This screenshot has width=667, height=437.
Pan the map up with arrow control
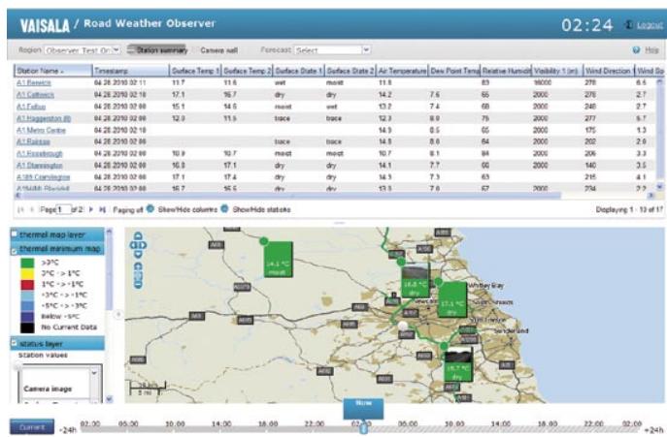tap(138, 235)
